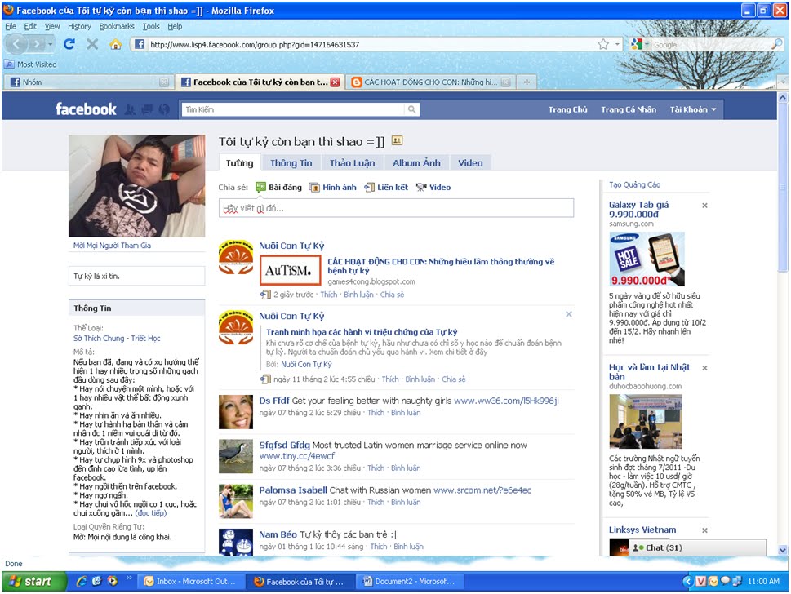The image size is (791, 594).
Task: Click Chia sẻ under the 2 giây trước post
Action: coord(392,295)
